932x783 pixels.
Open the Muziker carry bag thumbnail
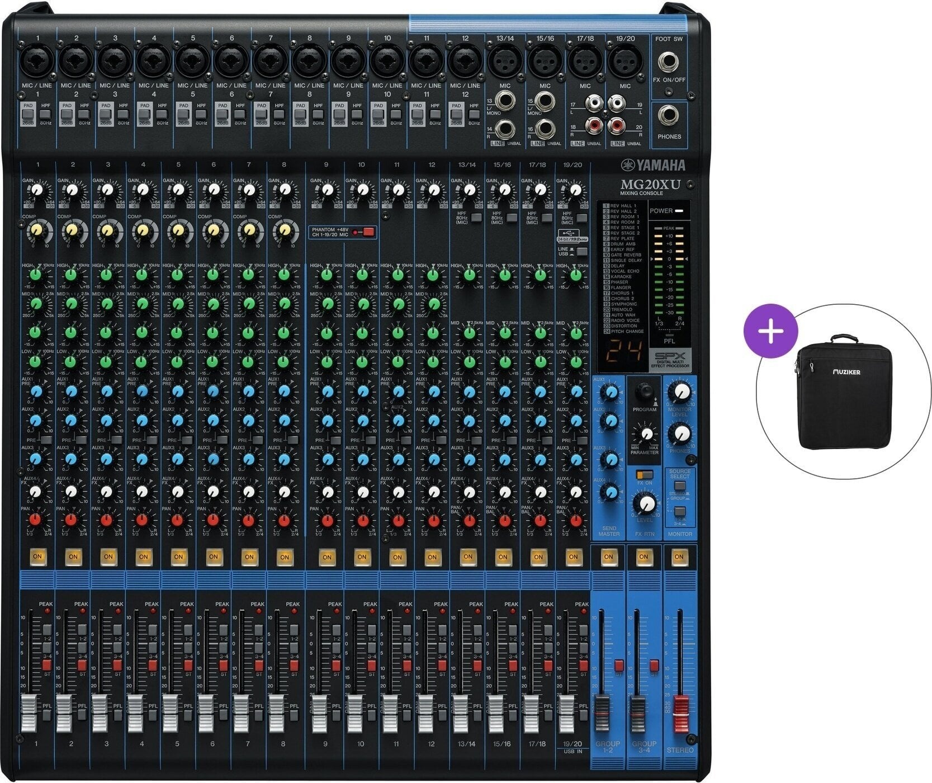[844, 391]
